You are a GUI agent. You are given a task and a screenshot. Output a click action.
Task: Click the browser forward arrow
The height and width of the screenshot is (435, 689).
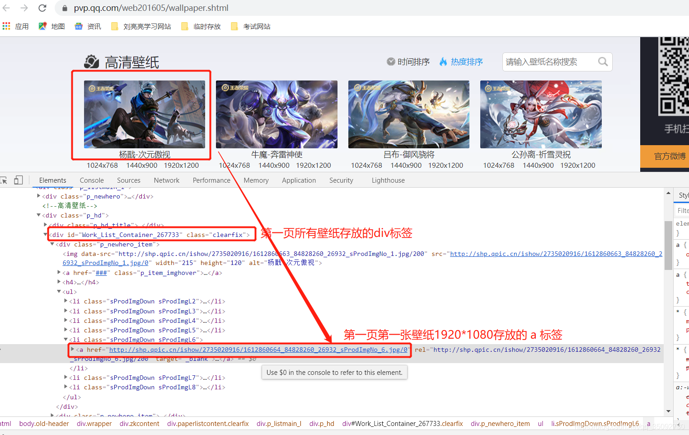[24, 8]
